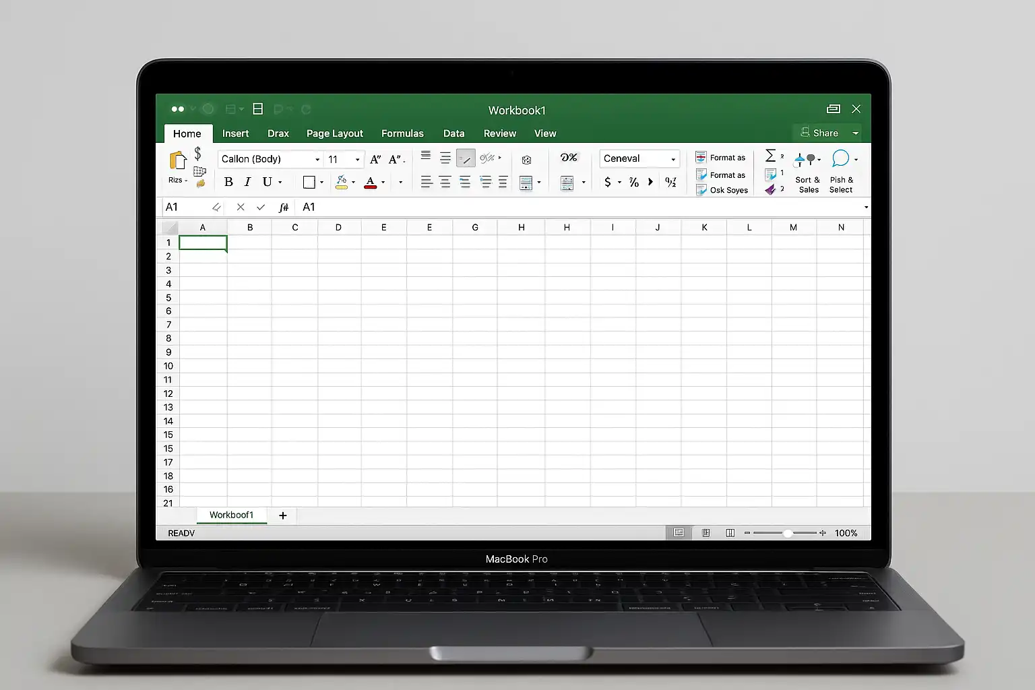Screen dimensions: 1035x690
Task: Cancel the entry with the formula bar X
Action: coord(241,207)
